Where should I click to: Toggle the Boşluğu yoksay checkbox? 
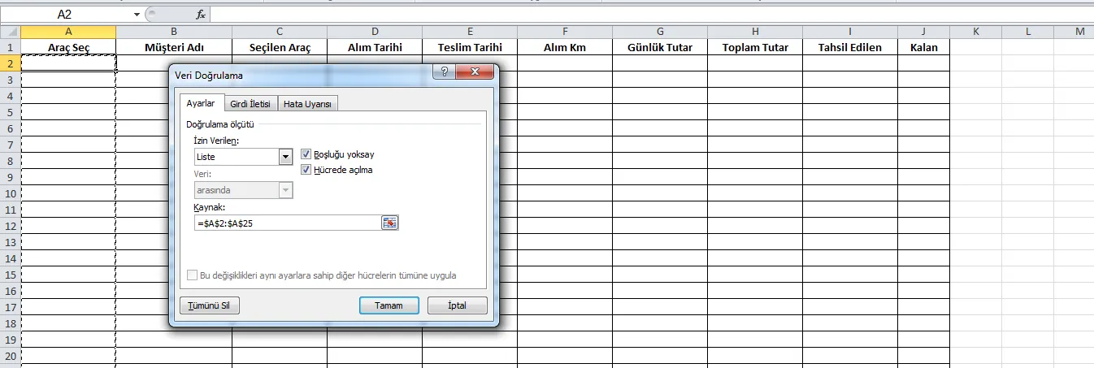click(x=306, y=154)
